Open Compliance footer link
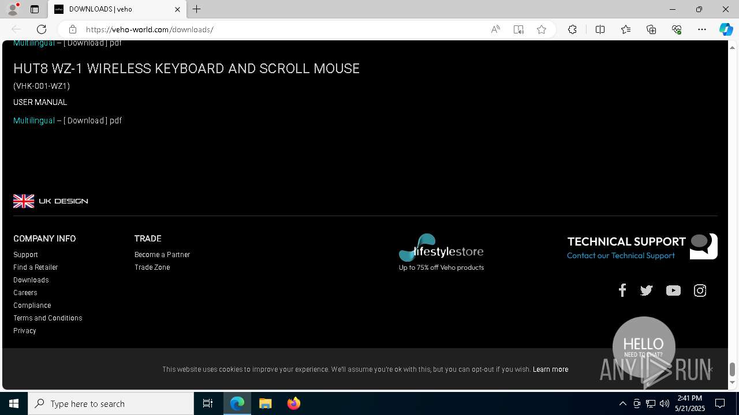Viewport: 739px width, 415px height. click(32, 305)
